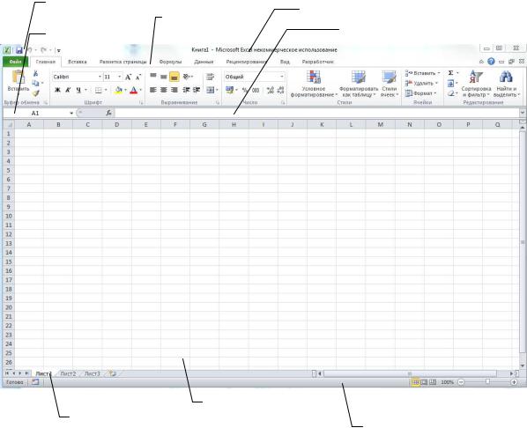Image resolution: width=527 pixels, height=428 pixels.
Task: Click the cell name box showing A1
Action: point(39,114)
